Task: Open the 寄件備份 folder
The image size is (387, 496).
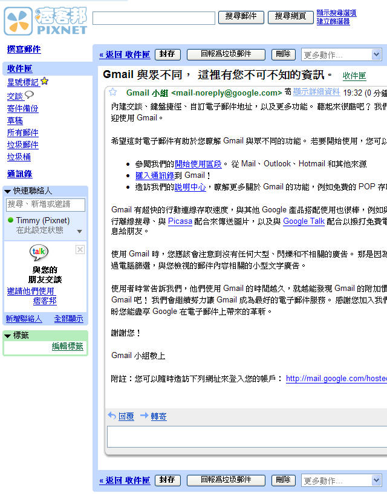Action: click(x=22, y=108)
